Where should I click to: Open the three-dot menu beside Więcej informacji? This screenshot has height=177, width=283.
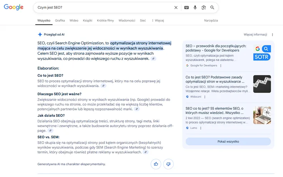(x=272, y=35)
